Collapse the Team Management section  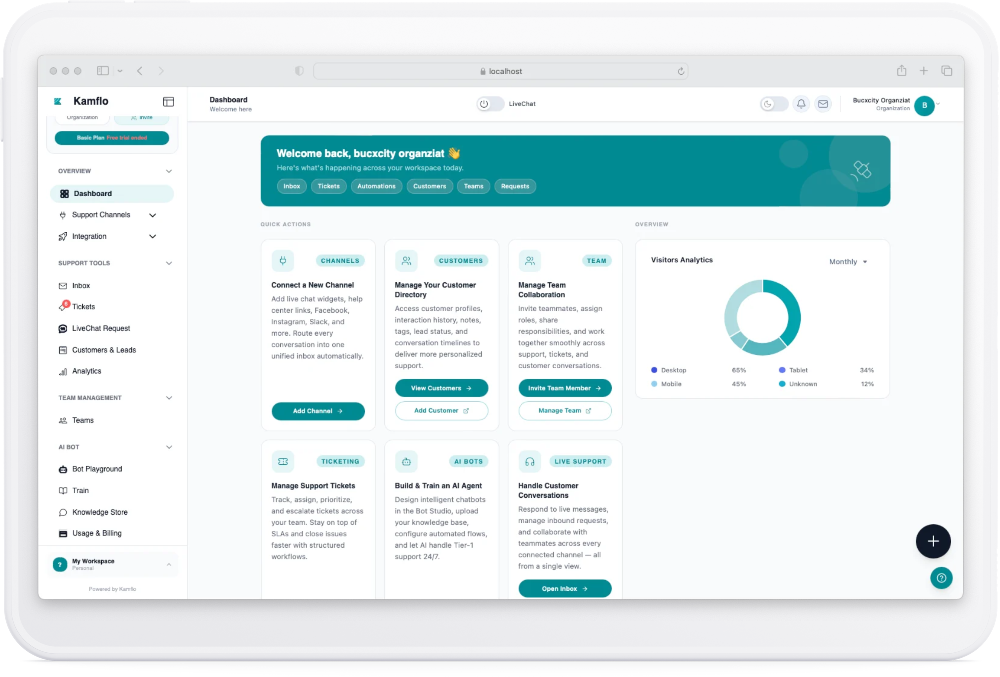(x=169, y=398)
